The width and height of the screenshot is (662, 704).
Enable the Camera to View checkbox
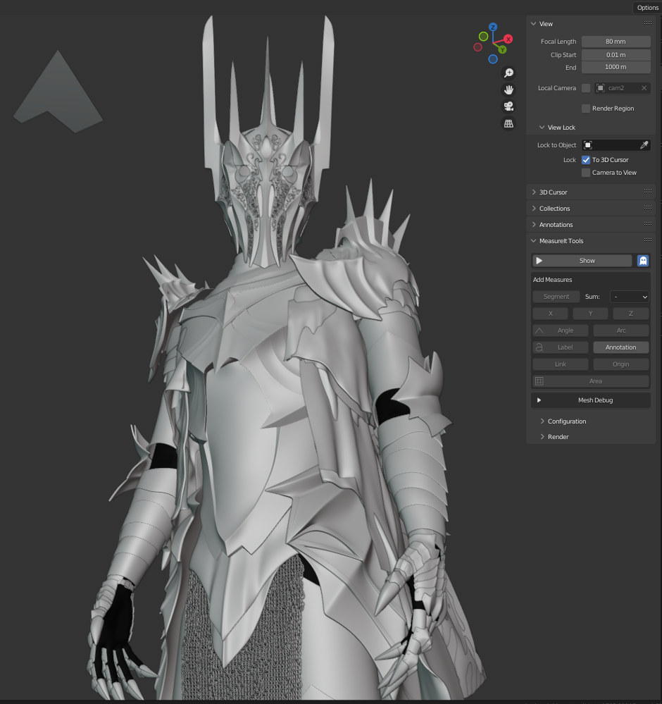click(586, 173)
